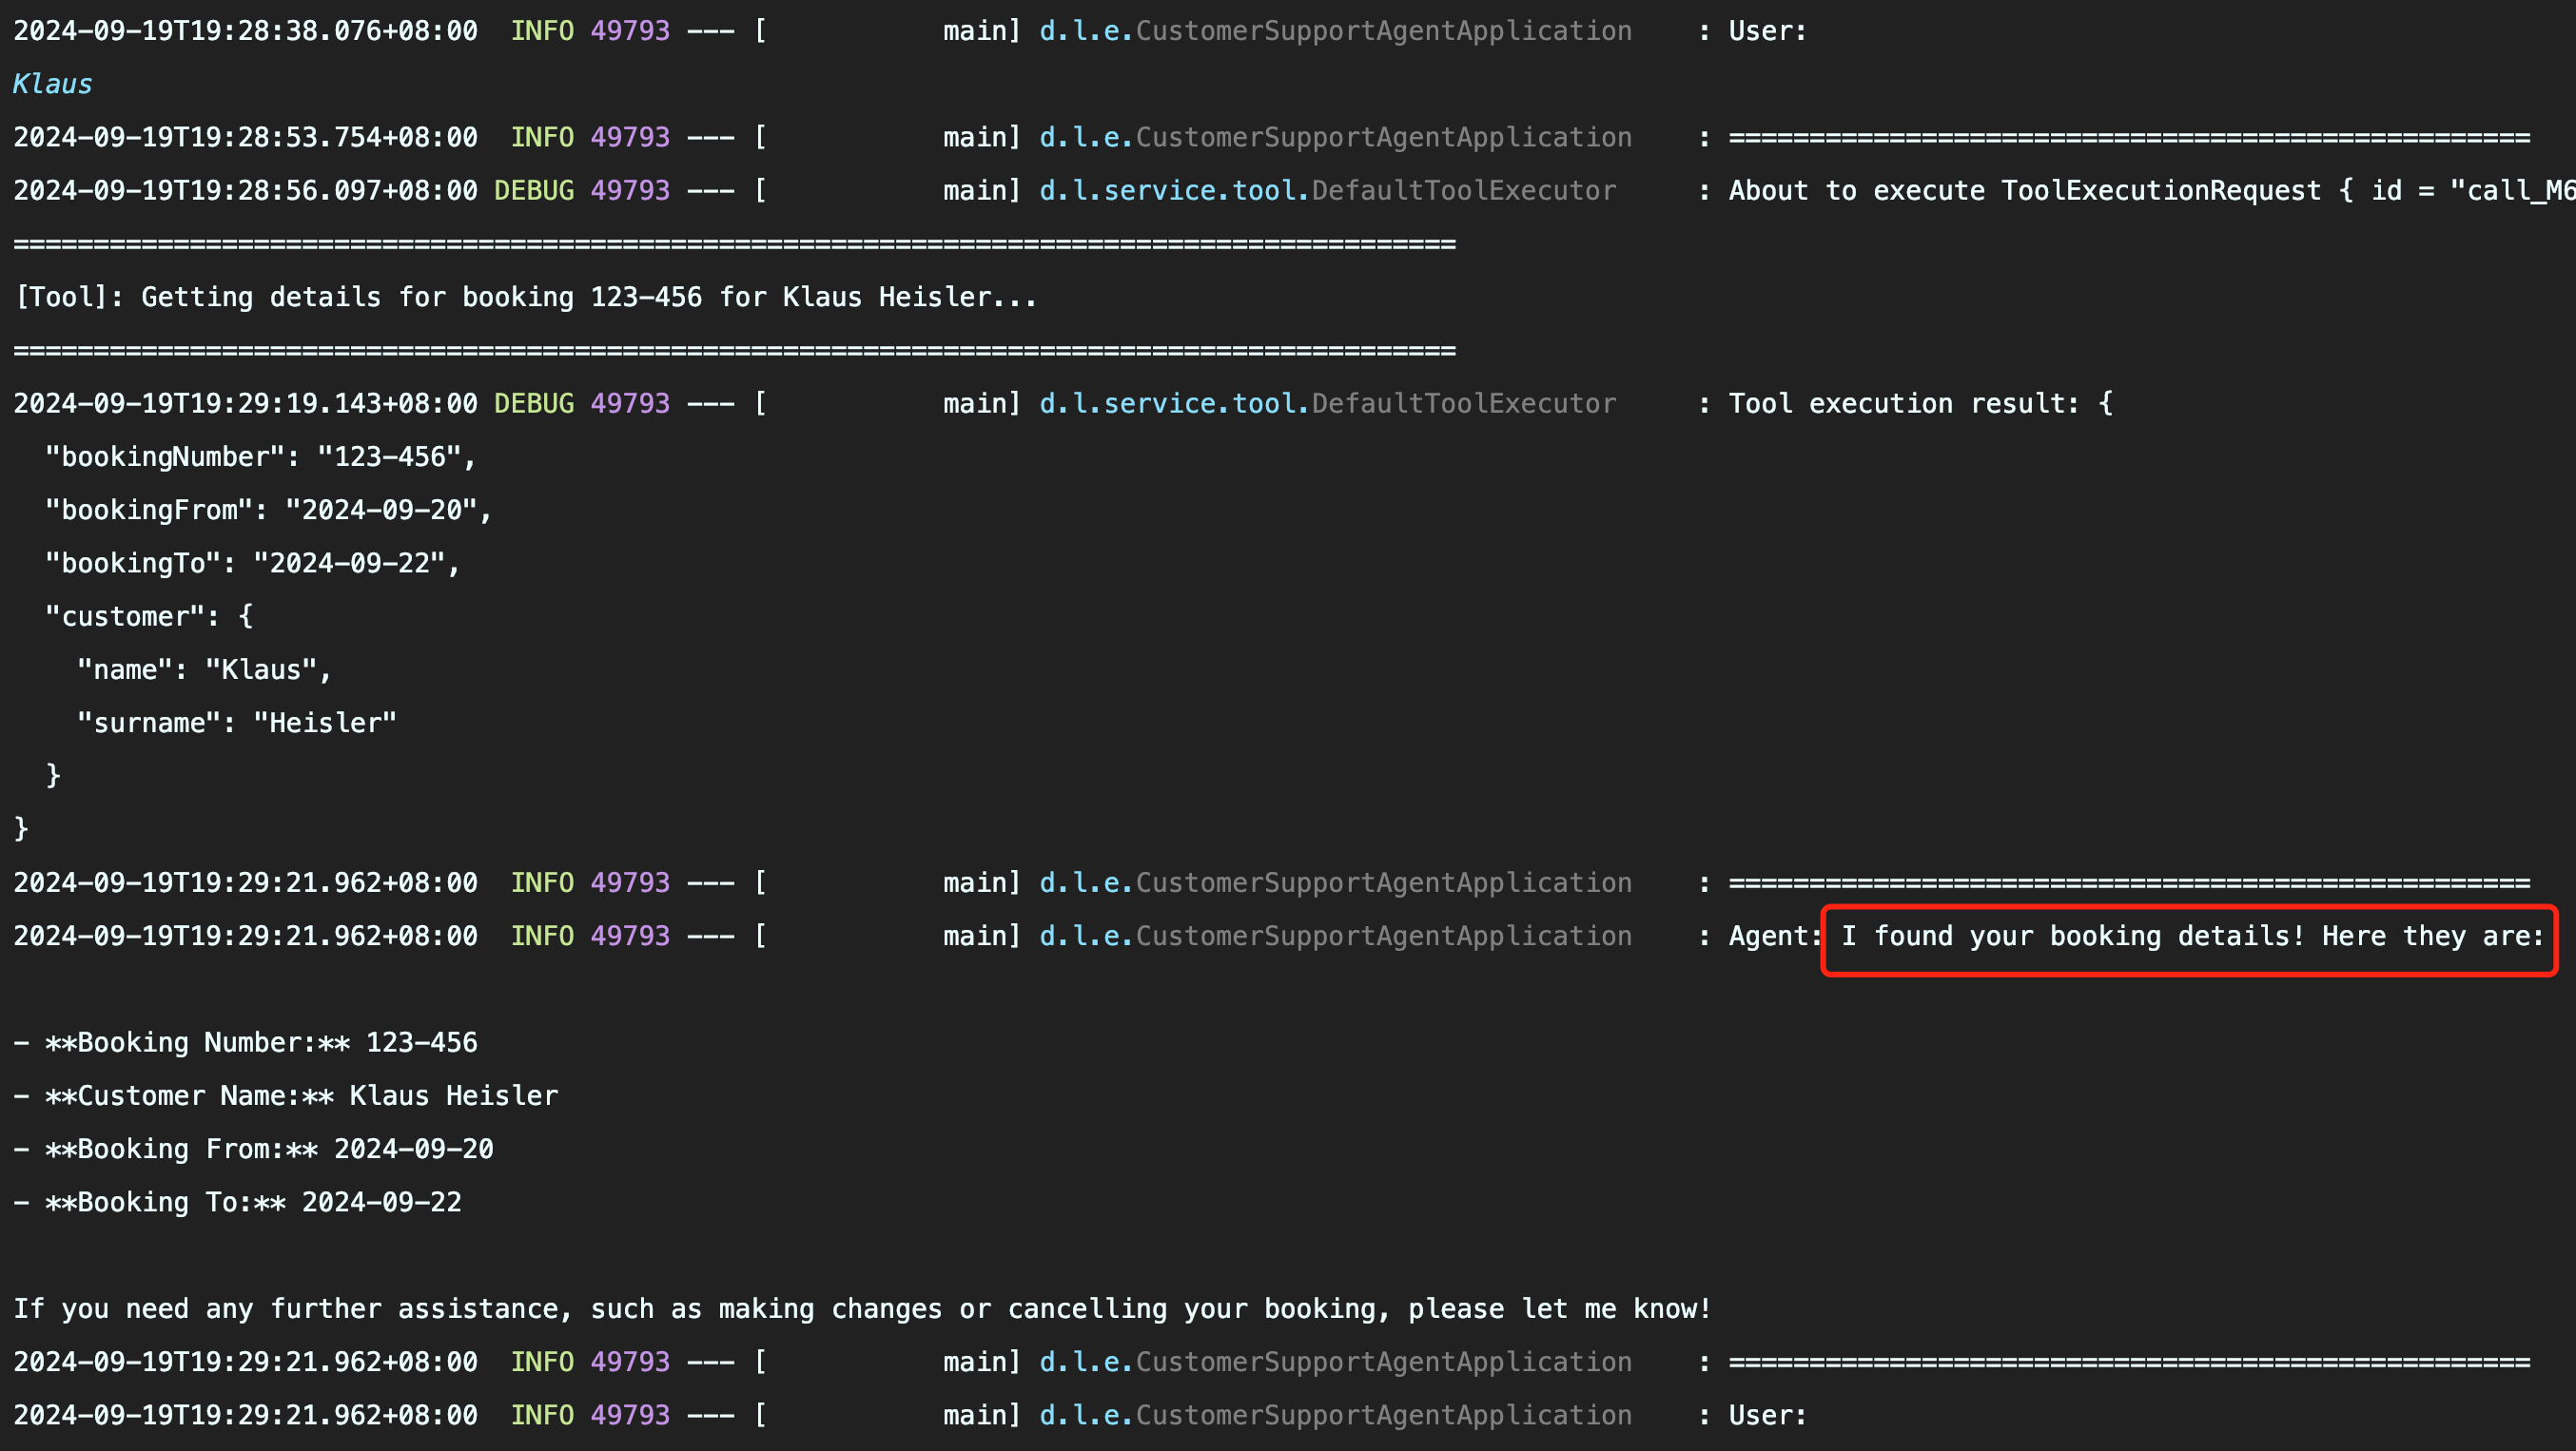The image size is (2576, 1451).
Task: Click the '**Booking To:** 2024-09-22' line
Action: pyautogui.click(x=238, y=1202)
